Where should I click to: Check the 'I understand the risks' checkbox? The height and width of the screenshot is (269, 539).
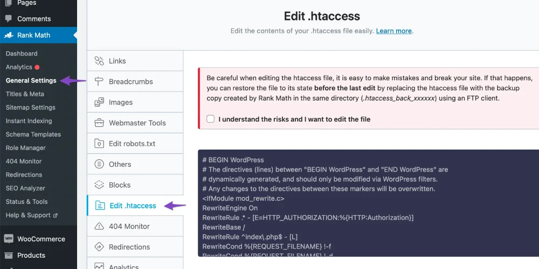coord(210,119)
